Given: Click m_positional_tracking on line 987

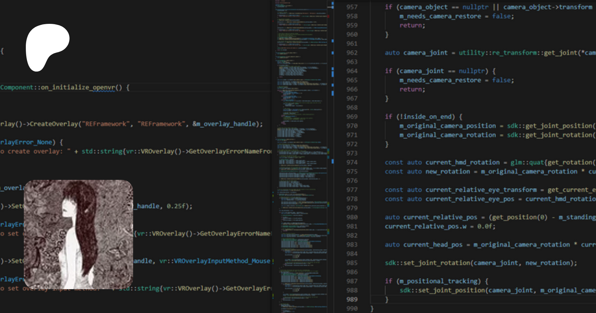Looking at the screenshot, I should 439,281.
